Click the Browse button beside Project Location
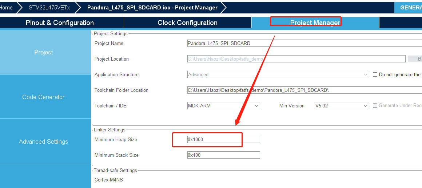 (415, 59)
